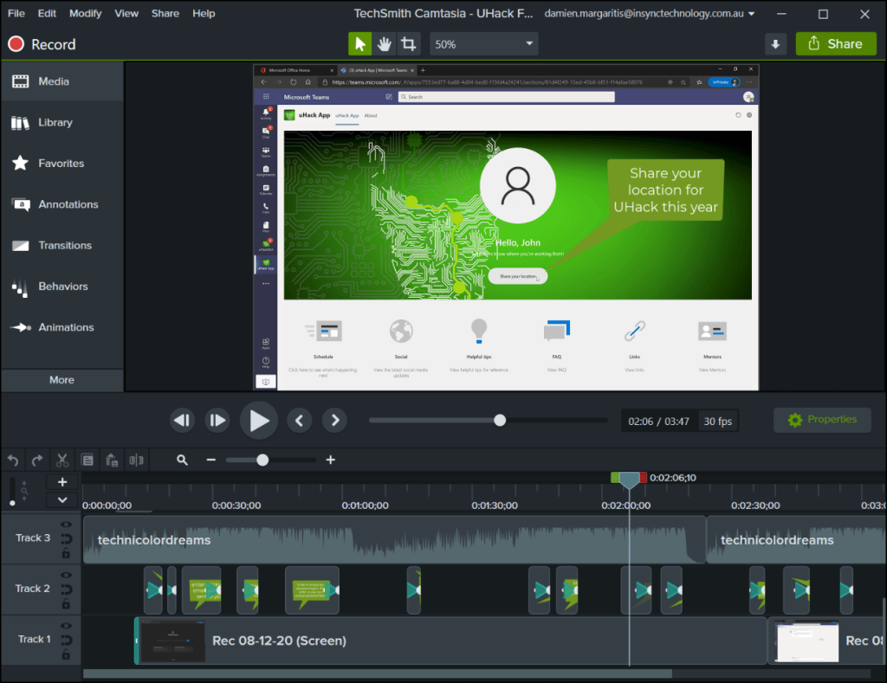
Task: Click the download arrow icon
Action: pyautogui.click(x=775, y=44)
